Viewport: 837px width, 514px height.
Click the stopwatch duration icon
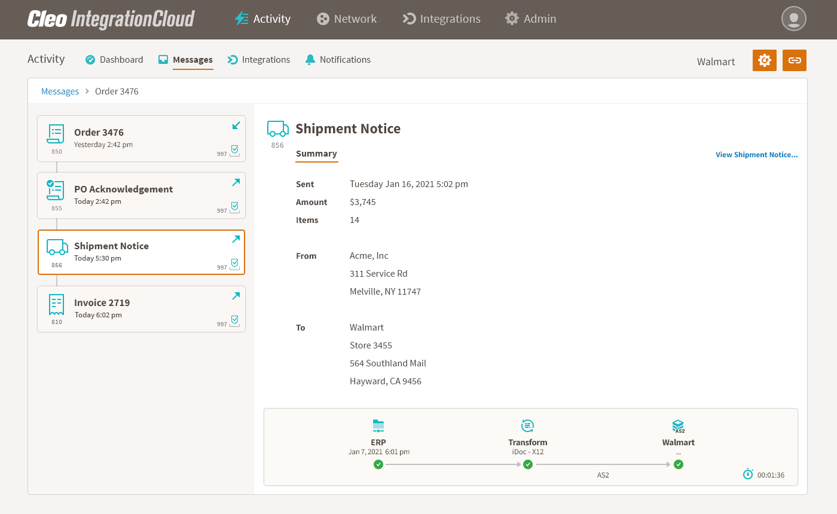pos(748,475)
